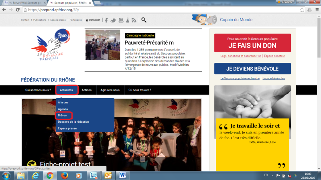Expand the Qui sommes-nous ? menu
Screen dimensions: 321x180
(38, 90)
